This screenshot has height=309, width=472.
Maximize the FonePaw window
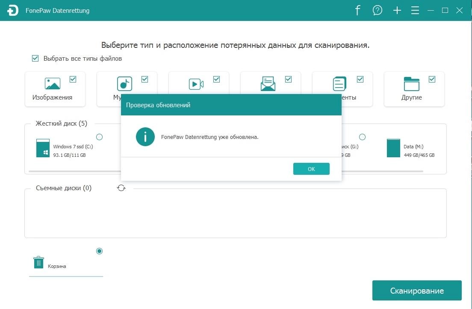click(x=445, y=11)
